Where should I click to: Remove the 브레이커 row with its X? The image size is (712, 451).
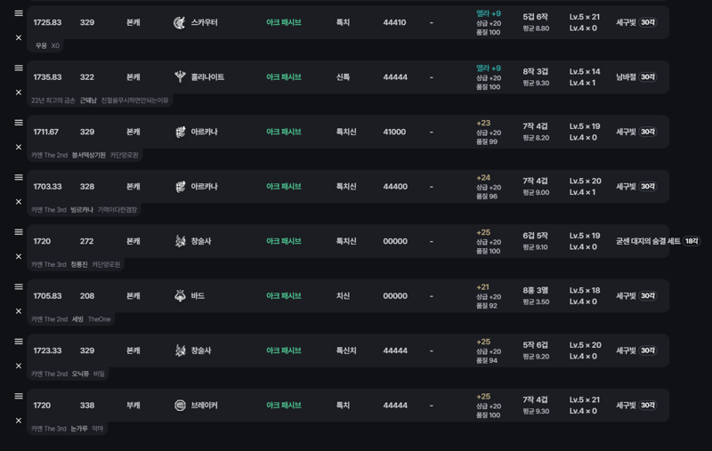click(x=19, y=421)
